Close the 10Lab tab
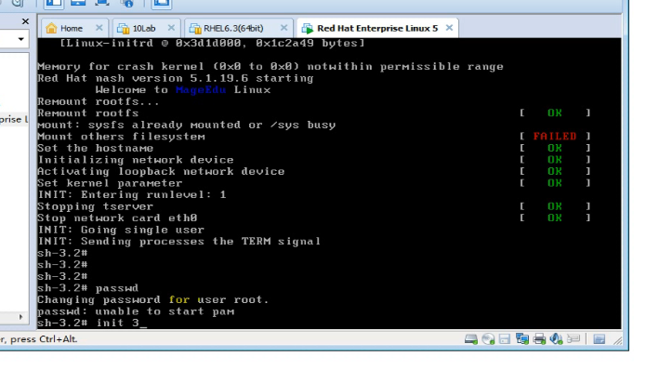Screen dimensions: 646x383 [171, 28]
